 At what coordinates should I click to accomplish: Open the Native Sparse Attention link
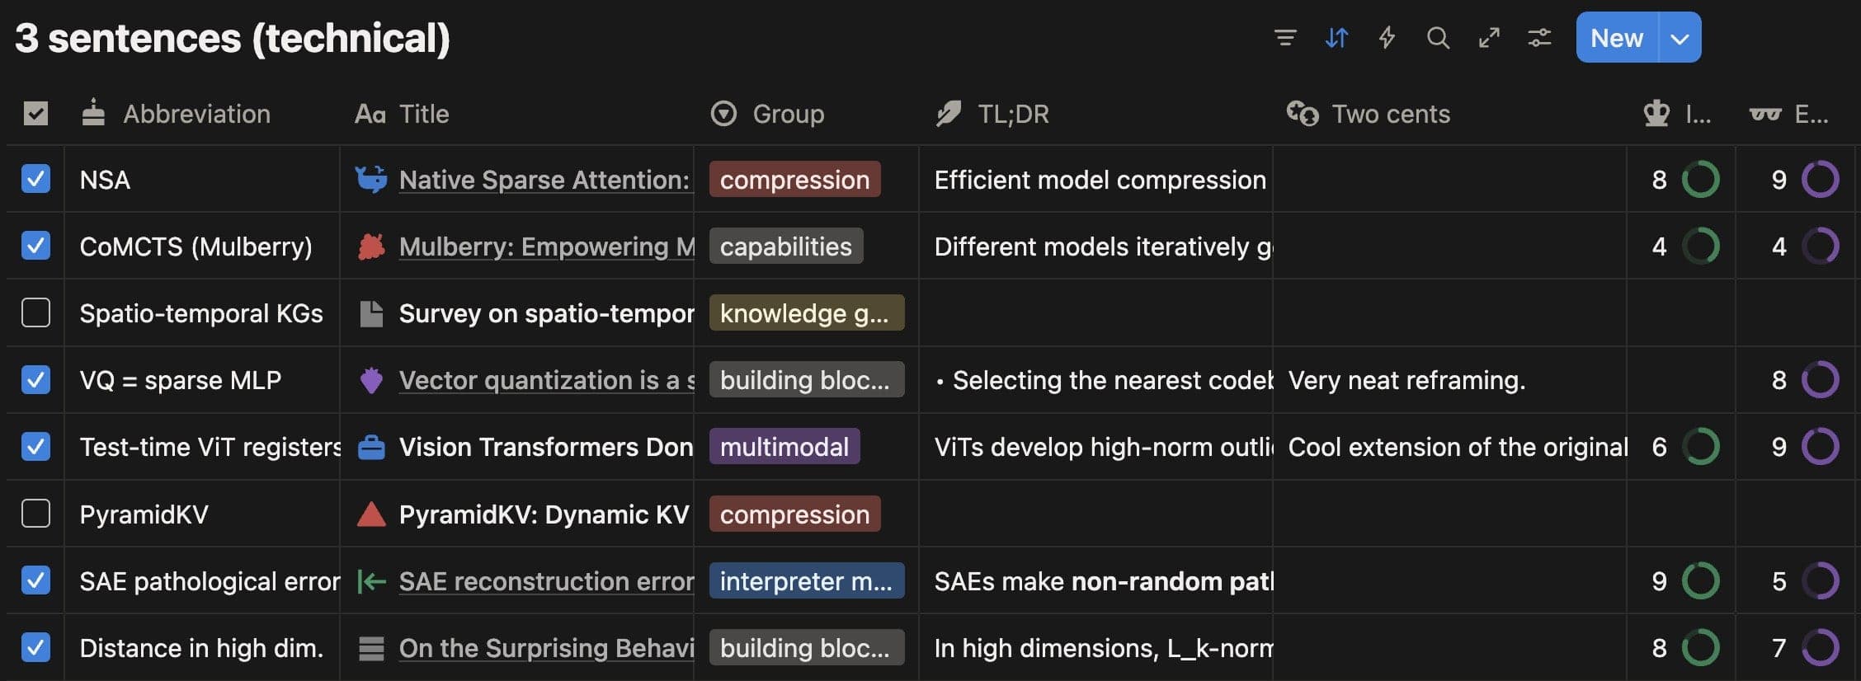point(543,179)
